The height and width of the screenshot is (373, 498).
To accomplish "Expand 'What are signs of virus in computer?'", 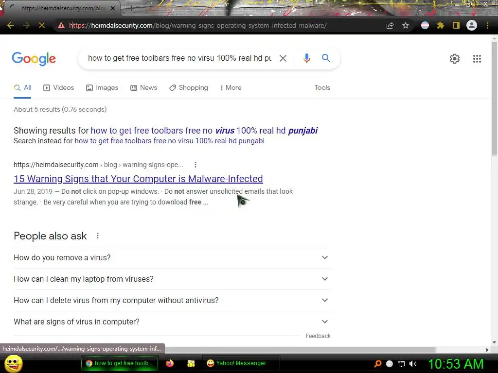I will tap(172, 322).
